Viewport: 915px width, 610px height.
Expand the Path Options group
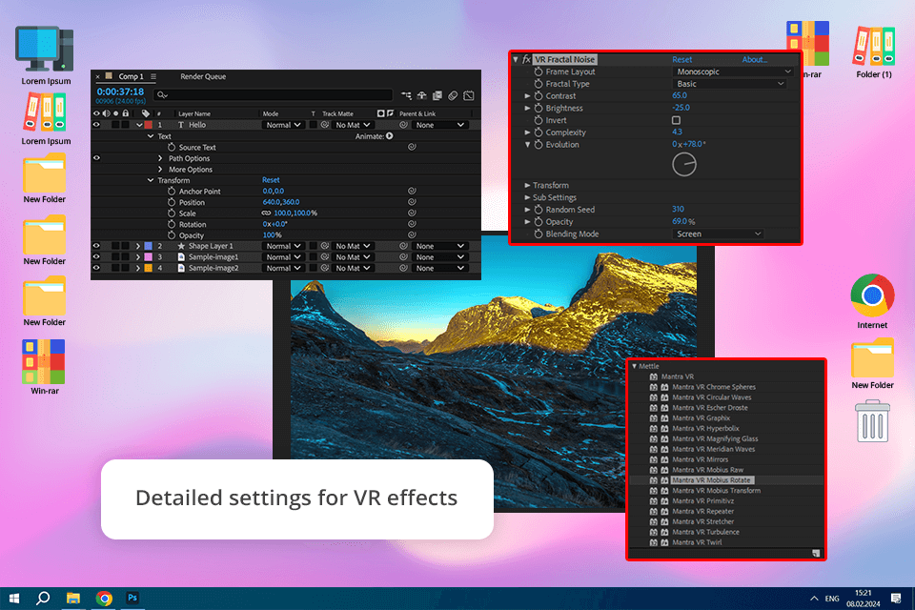tap(160, 158)
